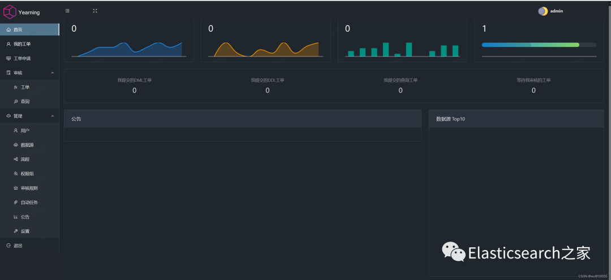
Task: Go to 审核规则 menu item
Action: point(29,188)
